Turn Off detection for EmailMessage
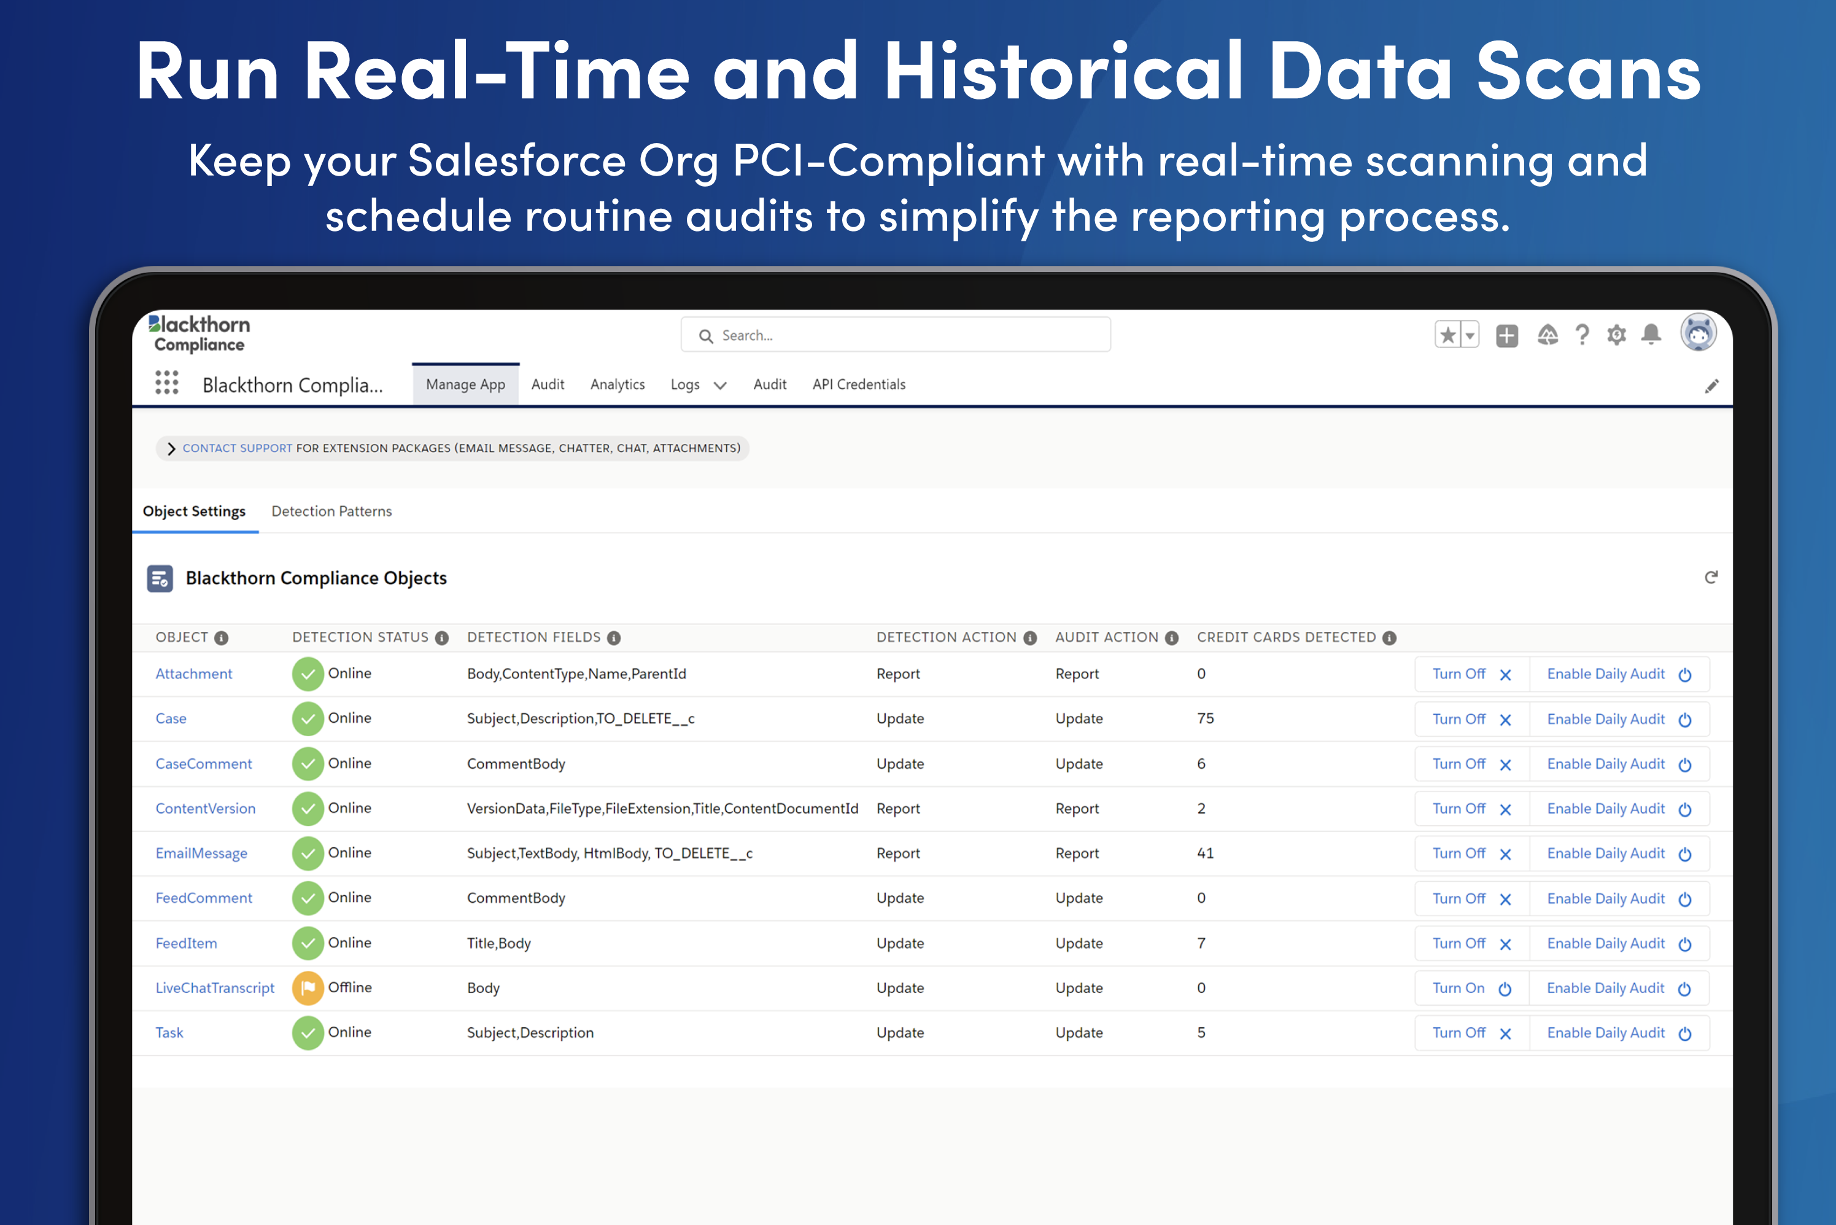Screen dimensions: 1836x1225 coord(1471,854)
